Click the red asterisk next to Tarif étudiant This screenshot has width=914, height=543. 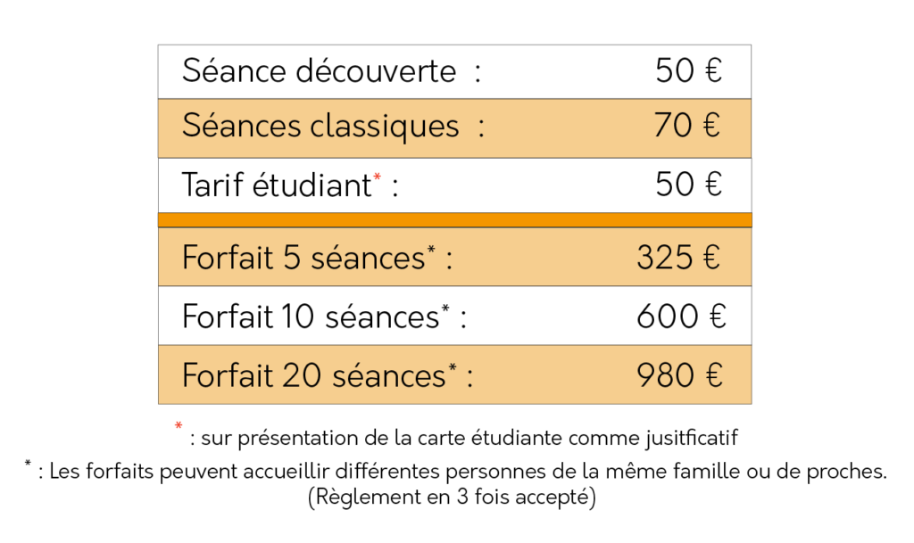378,177
